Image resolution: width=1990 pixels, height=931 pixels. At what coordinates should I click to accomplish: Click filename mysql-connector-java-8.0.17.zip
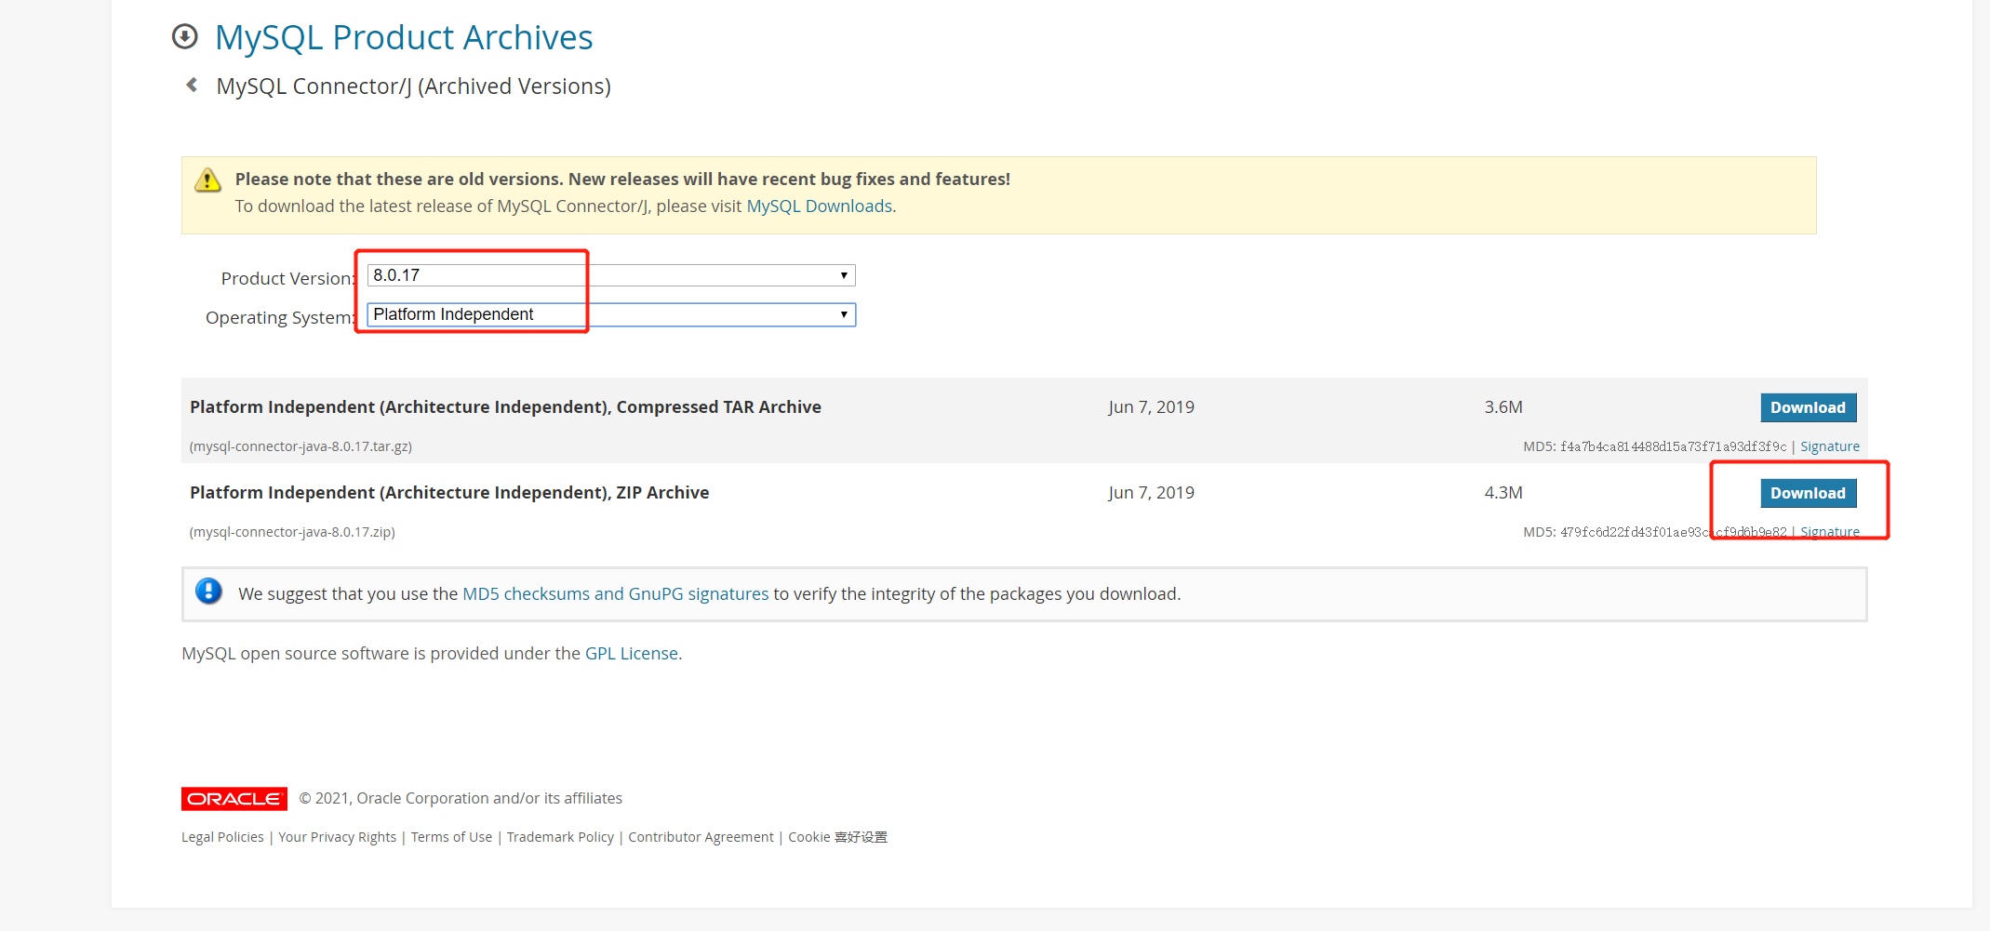click(292, 532)
